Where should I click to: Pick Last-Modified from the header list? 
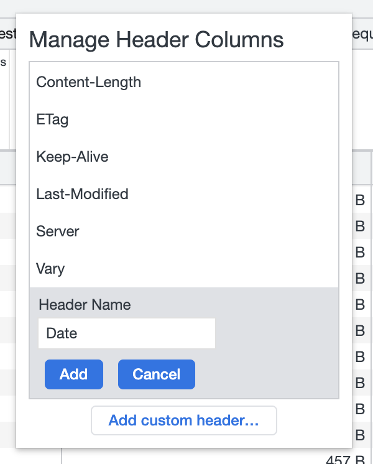[x=183, y=194]
